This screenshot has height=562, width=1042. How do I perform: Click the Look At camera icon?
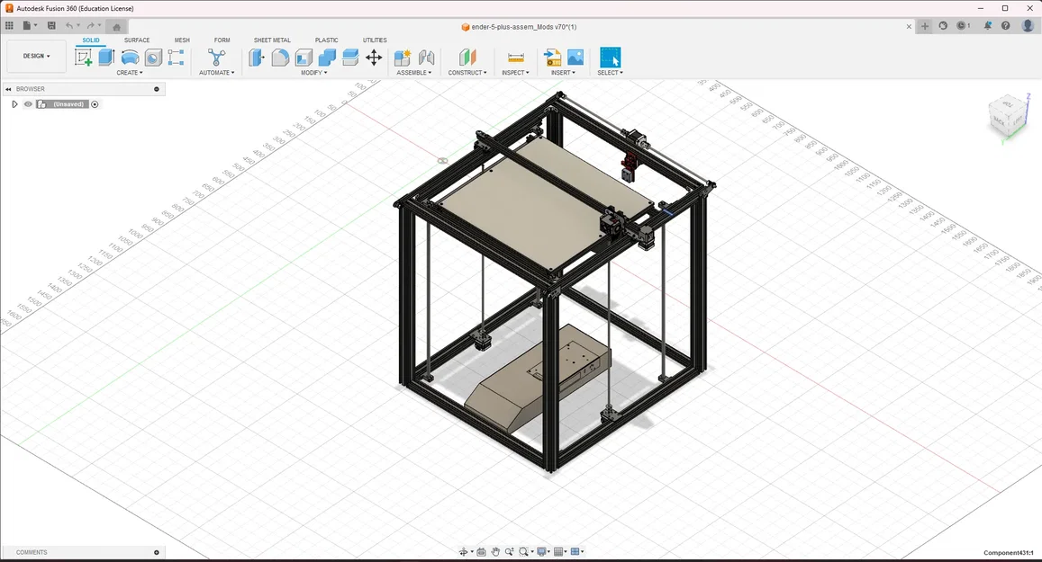[481, 552]
